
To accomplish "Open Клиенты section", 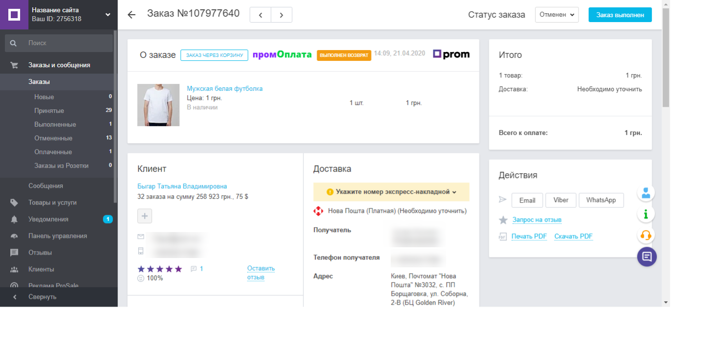I will pyautogui.click(x=41, y=269).
